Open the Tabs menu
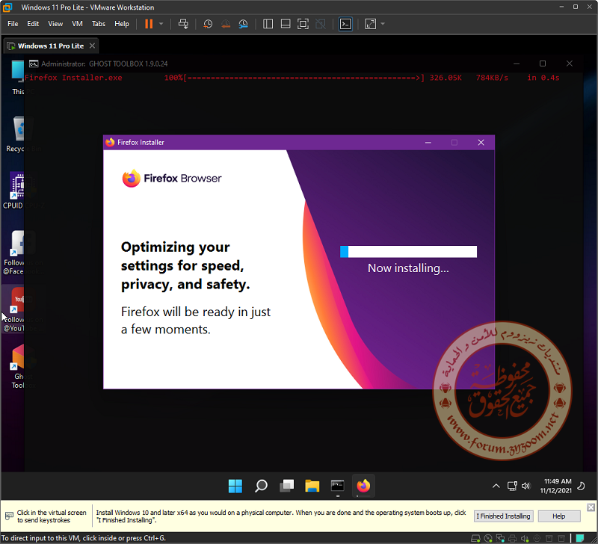The width and height of the screenshot is (598, 544). 99,24
